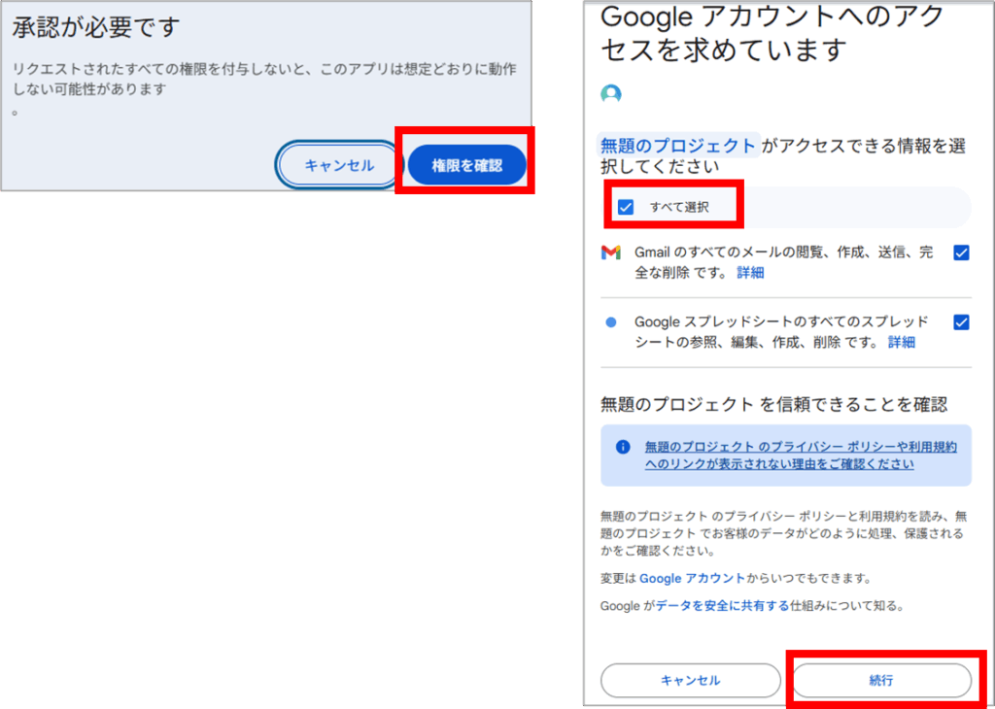Viewport: 995px width, 709px height.
Task: Open the privacy policy explanation link
Action: point(800,456)
